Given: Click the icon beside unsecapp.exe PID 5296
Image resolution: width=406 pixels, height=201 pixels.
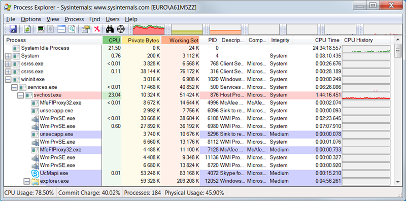Looking at the screenshot, I should click(35, 135).
